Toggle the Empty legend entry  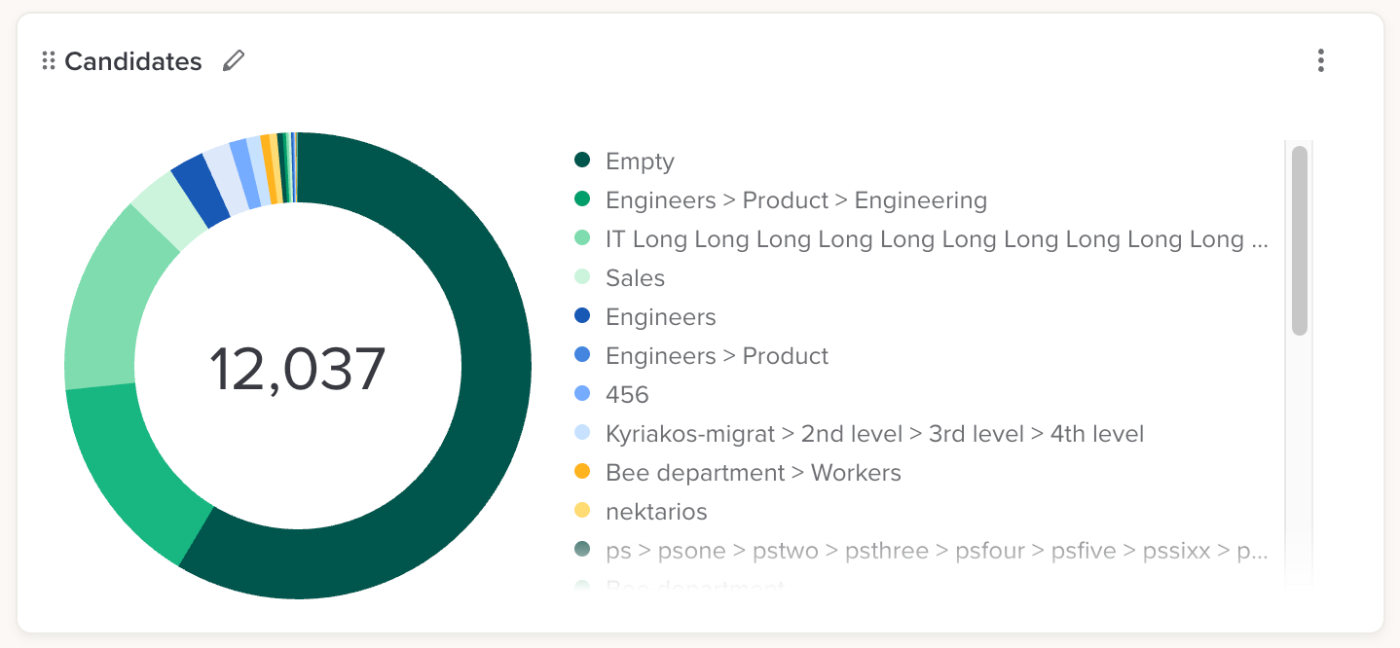pos(639,162)
